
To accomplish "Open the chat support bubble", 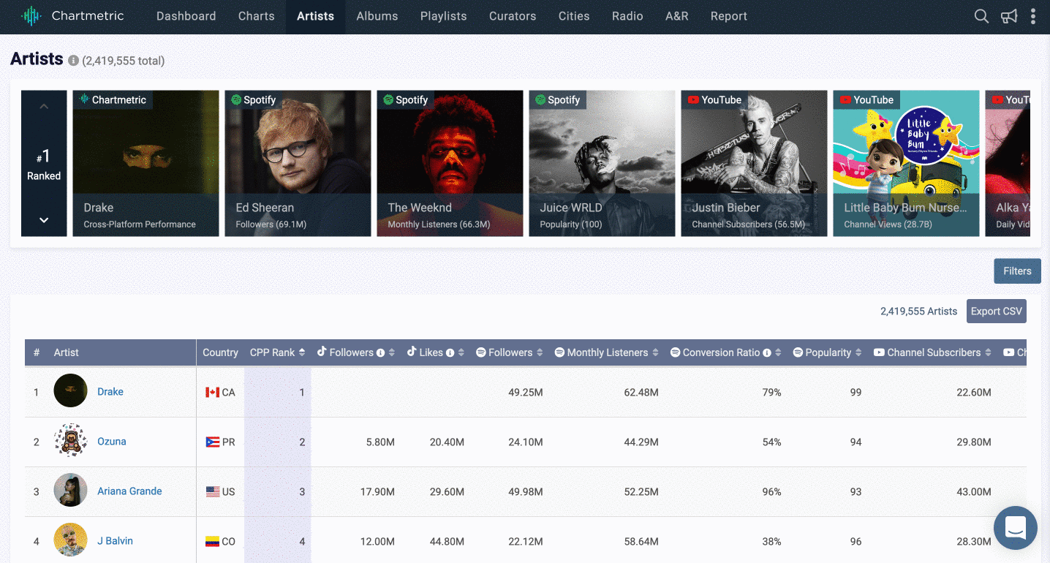I will tap(1016, 527).
